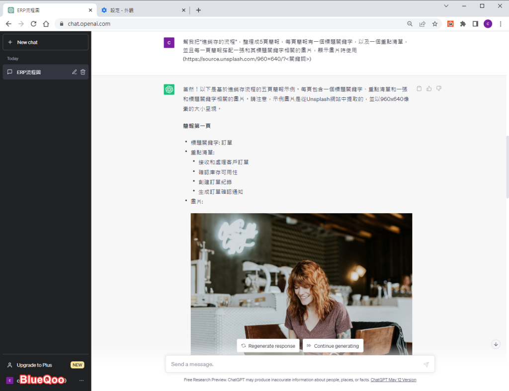Copy the response with the clipboard icon

tap(419, 88)
